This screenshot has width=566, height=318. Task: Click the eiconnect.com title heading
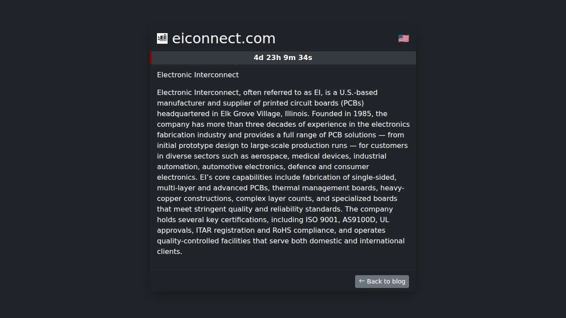tap(223, 38)
